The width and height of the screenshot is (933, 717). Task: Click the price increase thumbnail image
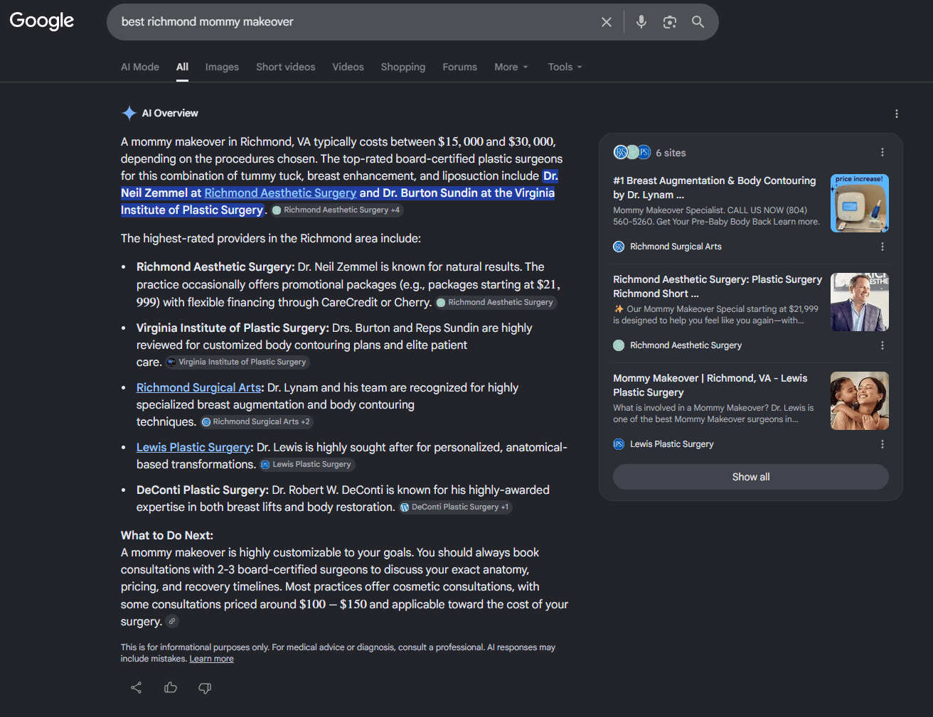pos(860,203)
